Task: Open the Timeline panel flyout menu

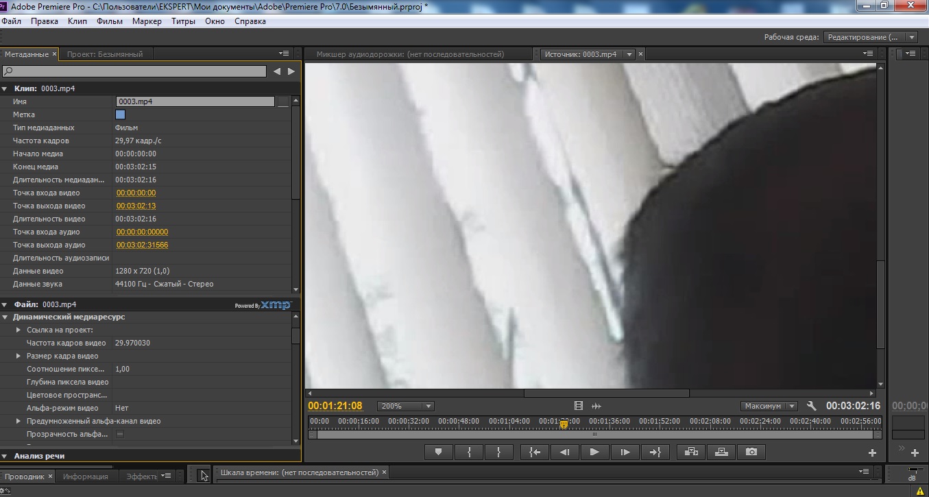Action: pyautogui.click(x=865, y=472)
